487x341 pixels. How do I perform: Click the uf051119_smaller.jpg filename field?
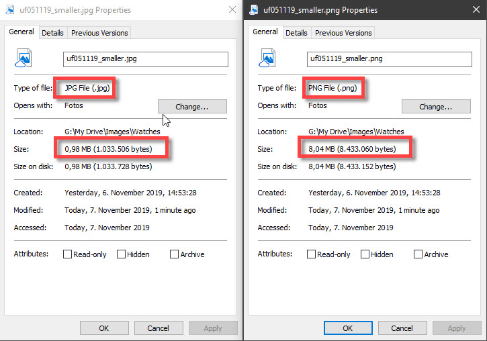click(145, 59)
